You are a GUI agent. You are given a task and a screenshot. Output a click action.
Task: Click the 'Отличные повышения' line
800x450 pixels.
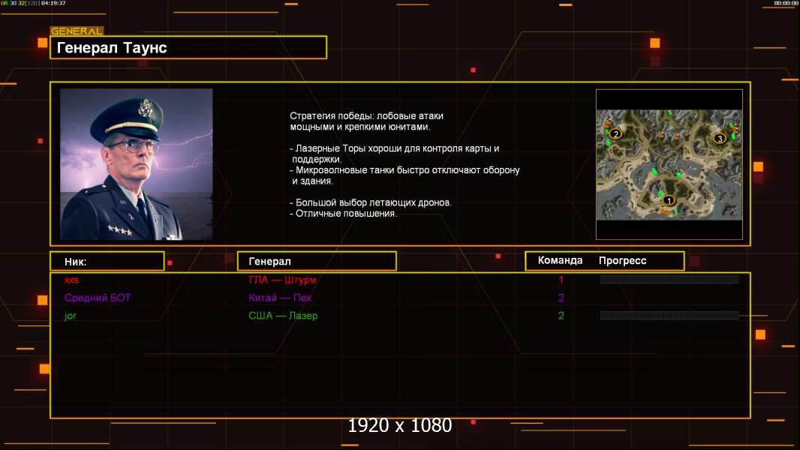[x=343, y=214]
